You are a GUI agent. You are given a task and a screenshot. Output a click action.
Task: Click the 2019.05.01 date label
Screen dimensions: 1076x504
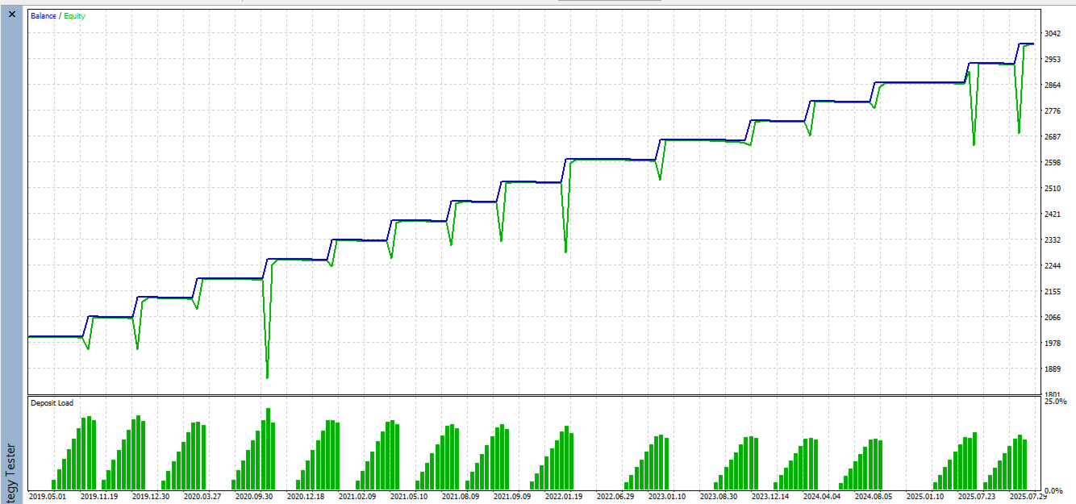click(x=48, y=497)
